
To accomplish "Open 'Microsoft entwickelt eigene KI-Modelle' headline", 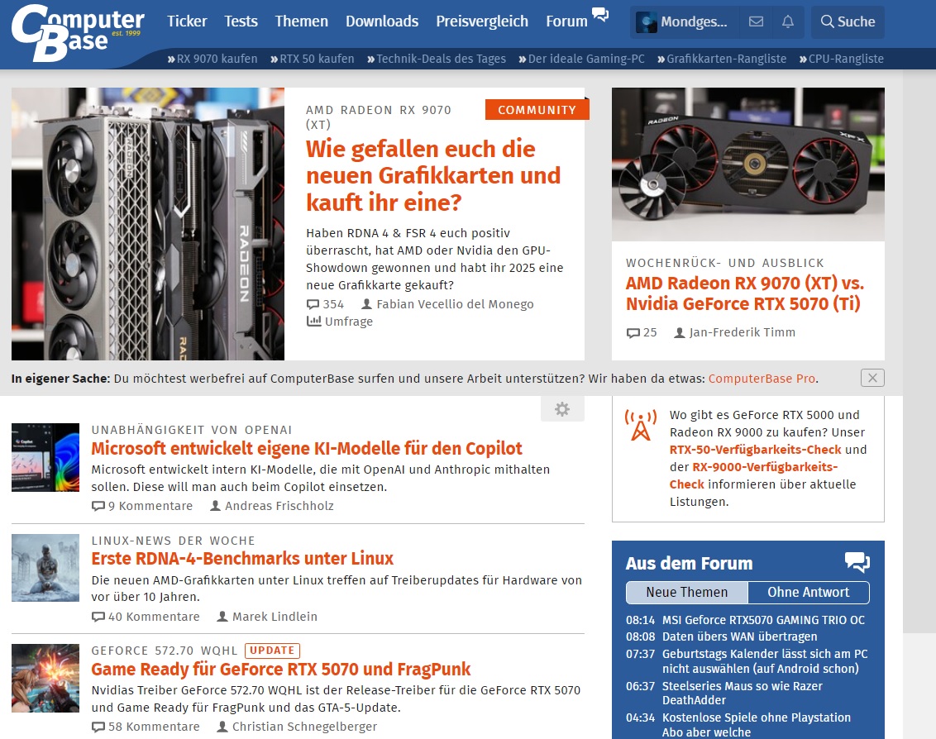I will [x=307, y=448].
